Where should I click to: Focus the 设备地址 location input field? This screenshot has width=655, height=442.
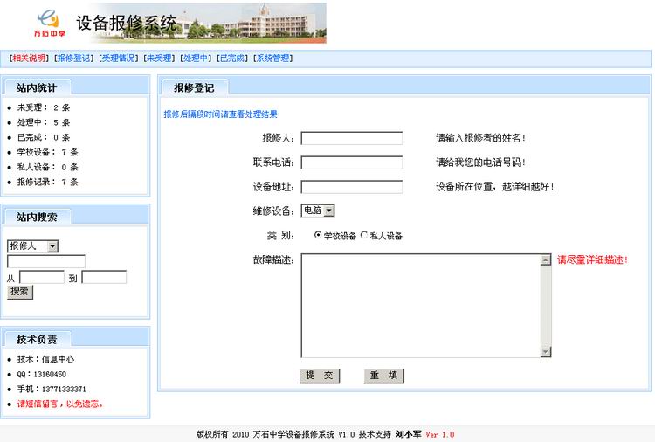(x=352, y=187)
